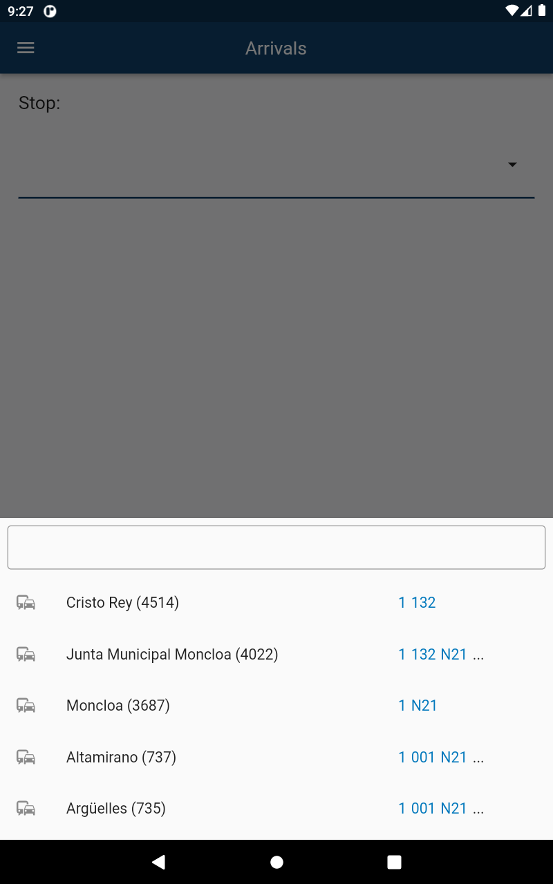
Task: Tap the bus icon beside Altamirano
Action: (x=26, y=758)
